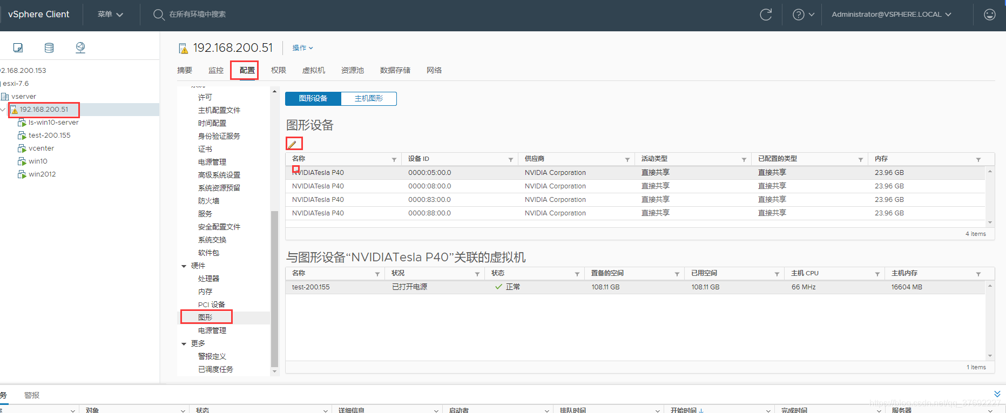
Task: Click the edit pencil icon for graphics devices
Action: click(x=293, y=144)
